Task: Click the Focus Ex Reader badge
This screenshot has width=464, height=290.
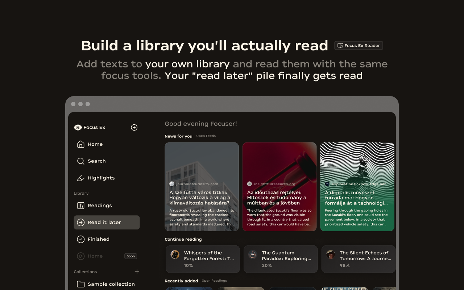Action: (359, 45)
